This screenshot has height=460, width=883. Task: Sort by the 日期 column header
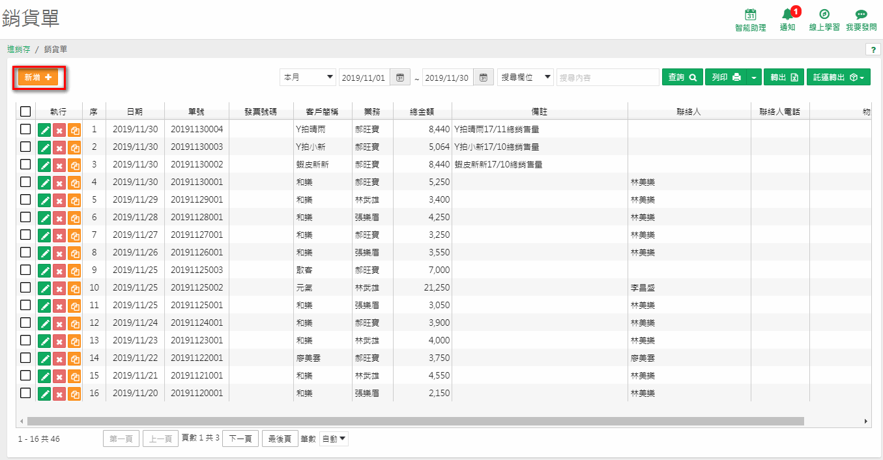tap(135, 111)
